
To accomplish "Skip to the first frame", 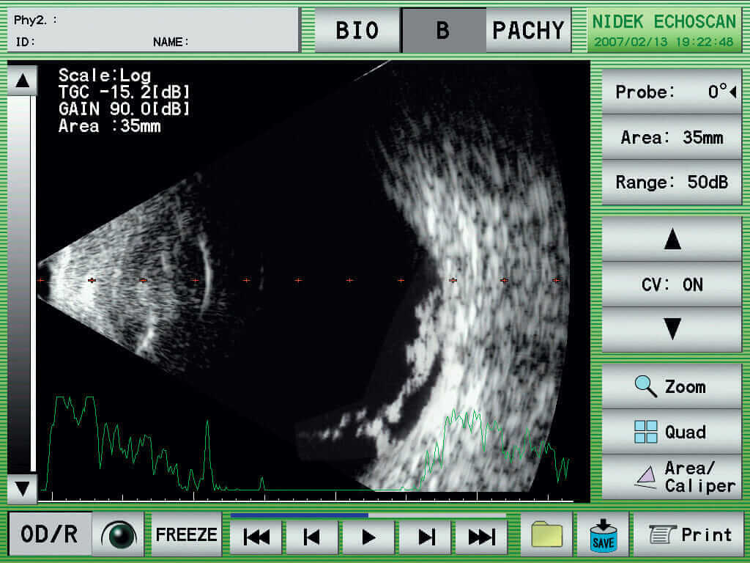I will click(256, 537).
